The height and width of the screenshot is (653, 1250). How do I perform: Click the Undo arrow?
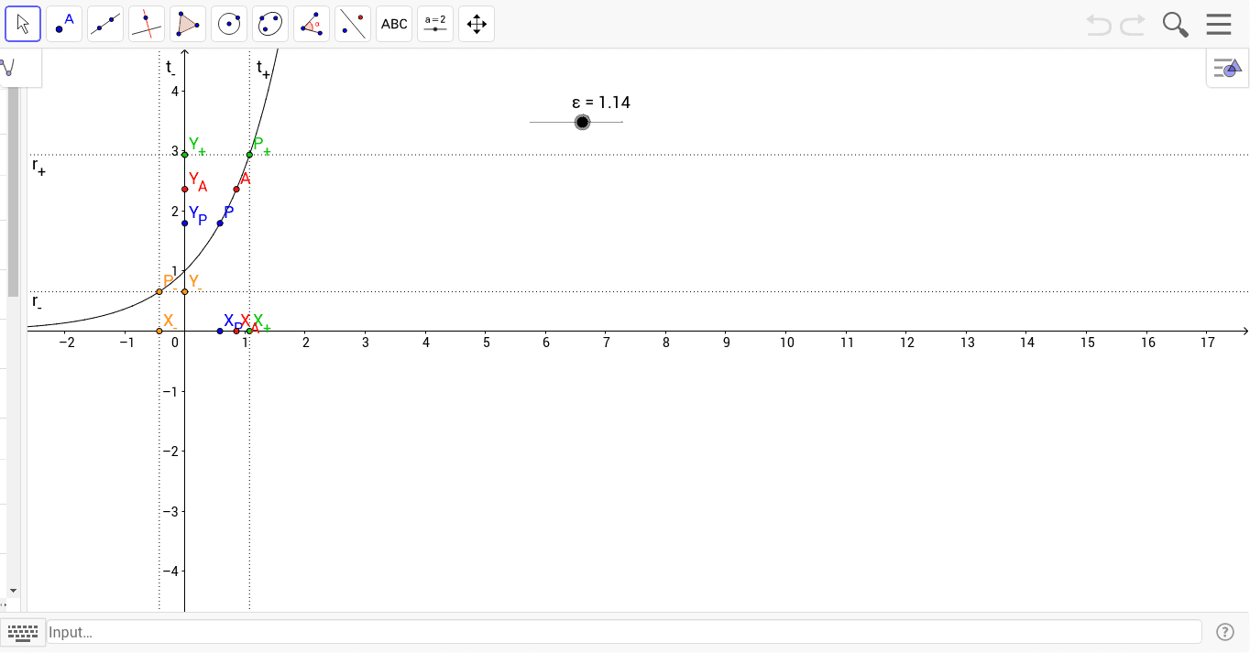coord(1099,25)
